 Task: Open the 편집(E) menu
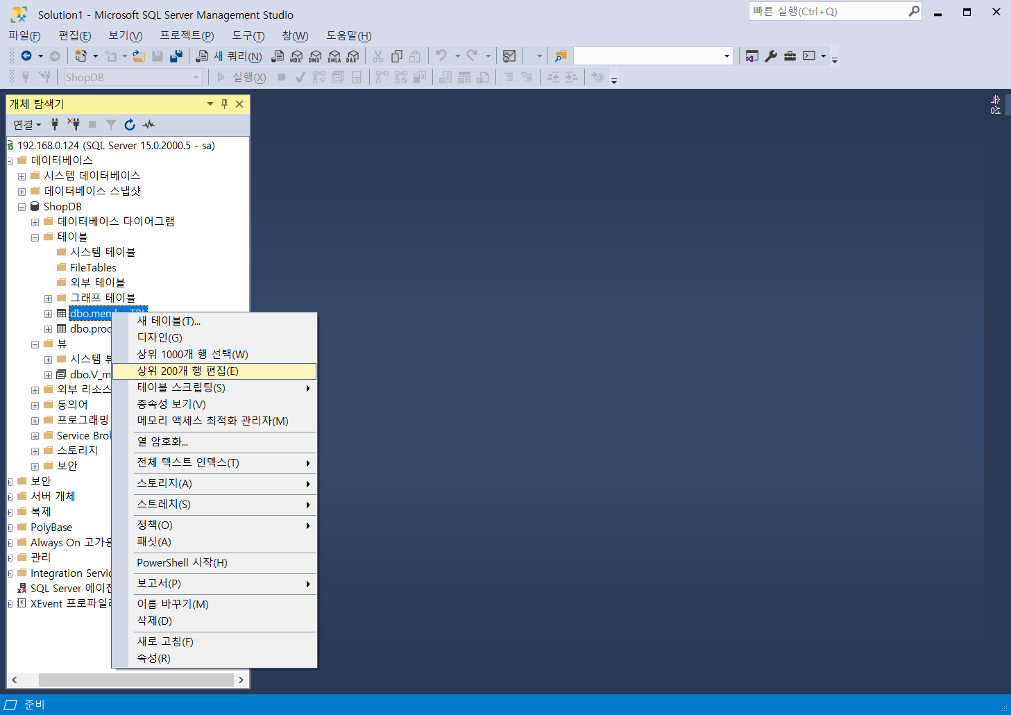coord(75,35)
